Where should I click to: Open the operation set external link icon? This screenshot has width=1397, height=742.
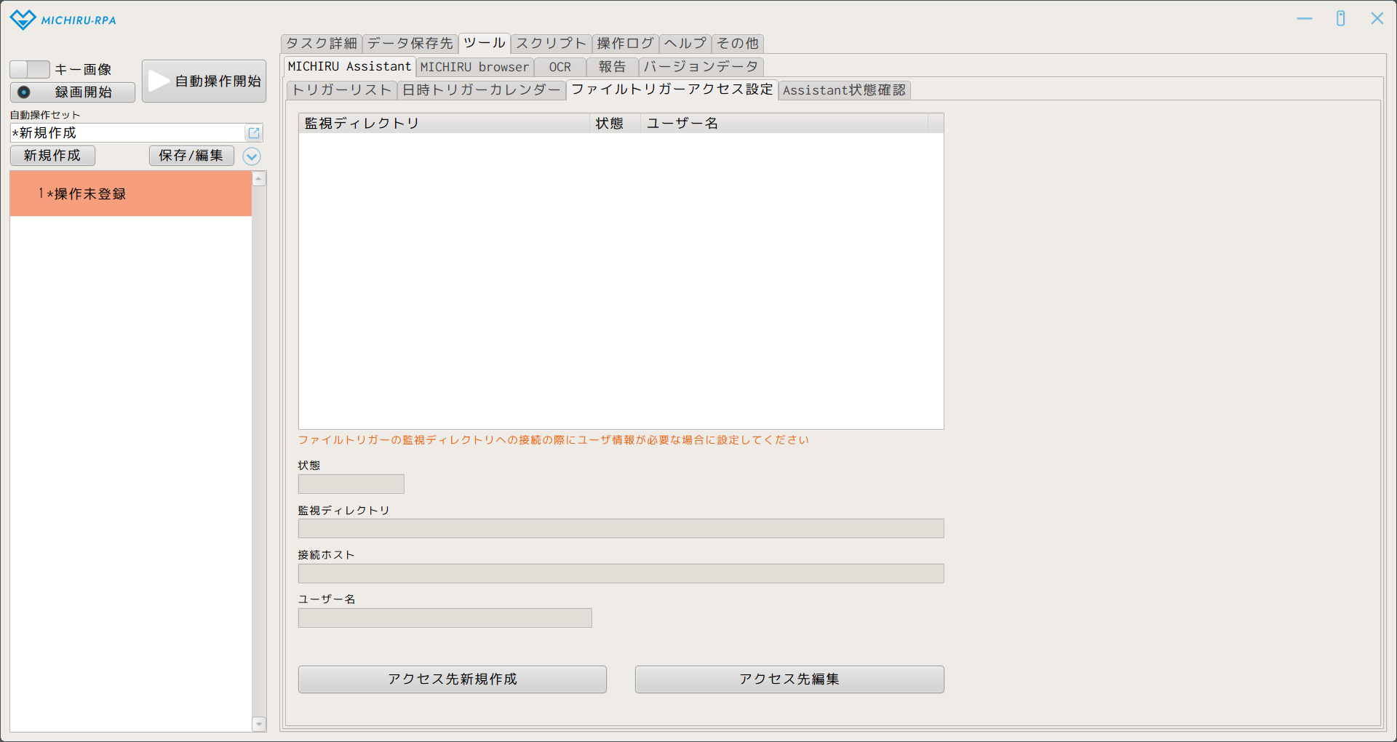point(254,133)
